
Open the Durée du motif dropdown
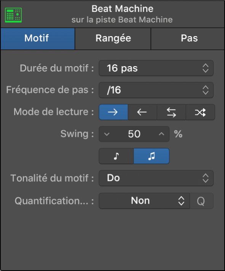(x=156, y=68)
